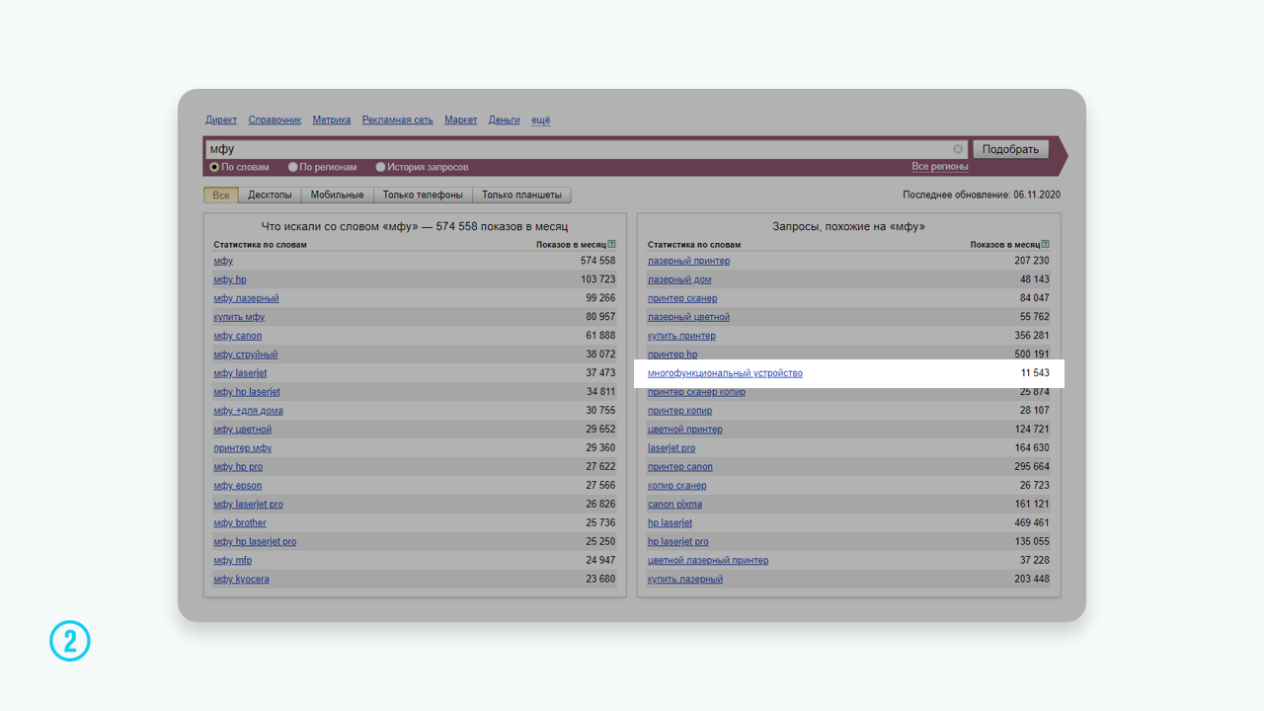The width and height of the screenshot is (1264, 711).
Task: Open the 'Все регионы' link
Action: coord(940,167)
